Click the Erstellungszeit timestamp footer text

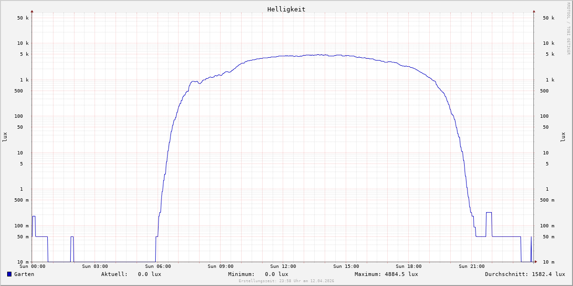(x=286, y=281)
